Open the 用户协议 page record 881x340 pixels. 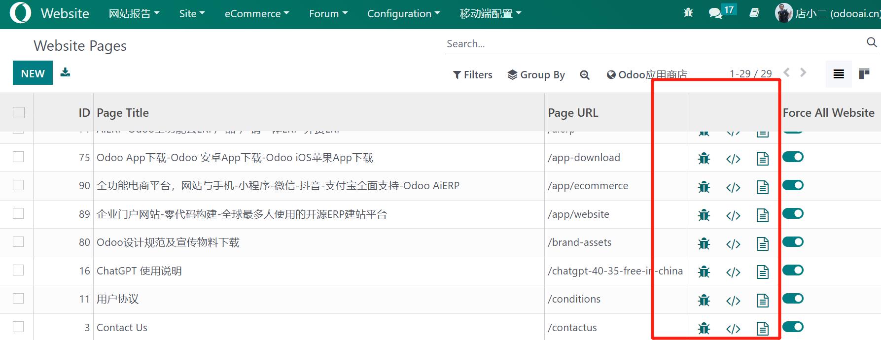[117, 299]
